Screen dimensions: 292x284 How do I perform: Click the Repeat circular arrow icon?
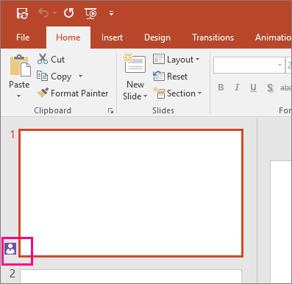(x=68, y=13)
